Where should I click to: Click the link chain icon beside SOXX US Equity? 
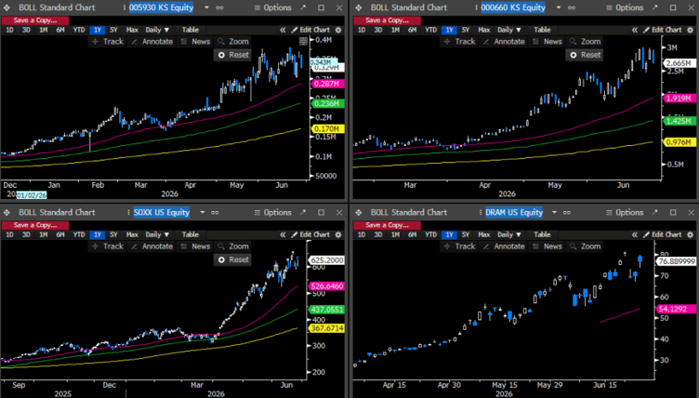pyautogui.click(x=215, y=212)
